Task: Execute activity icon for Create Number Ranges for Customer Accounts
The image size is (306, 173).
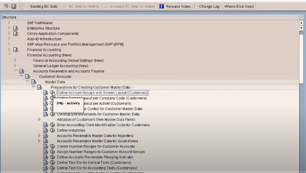Action: click(x=52, y=146)
